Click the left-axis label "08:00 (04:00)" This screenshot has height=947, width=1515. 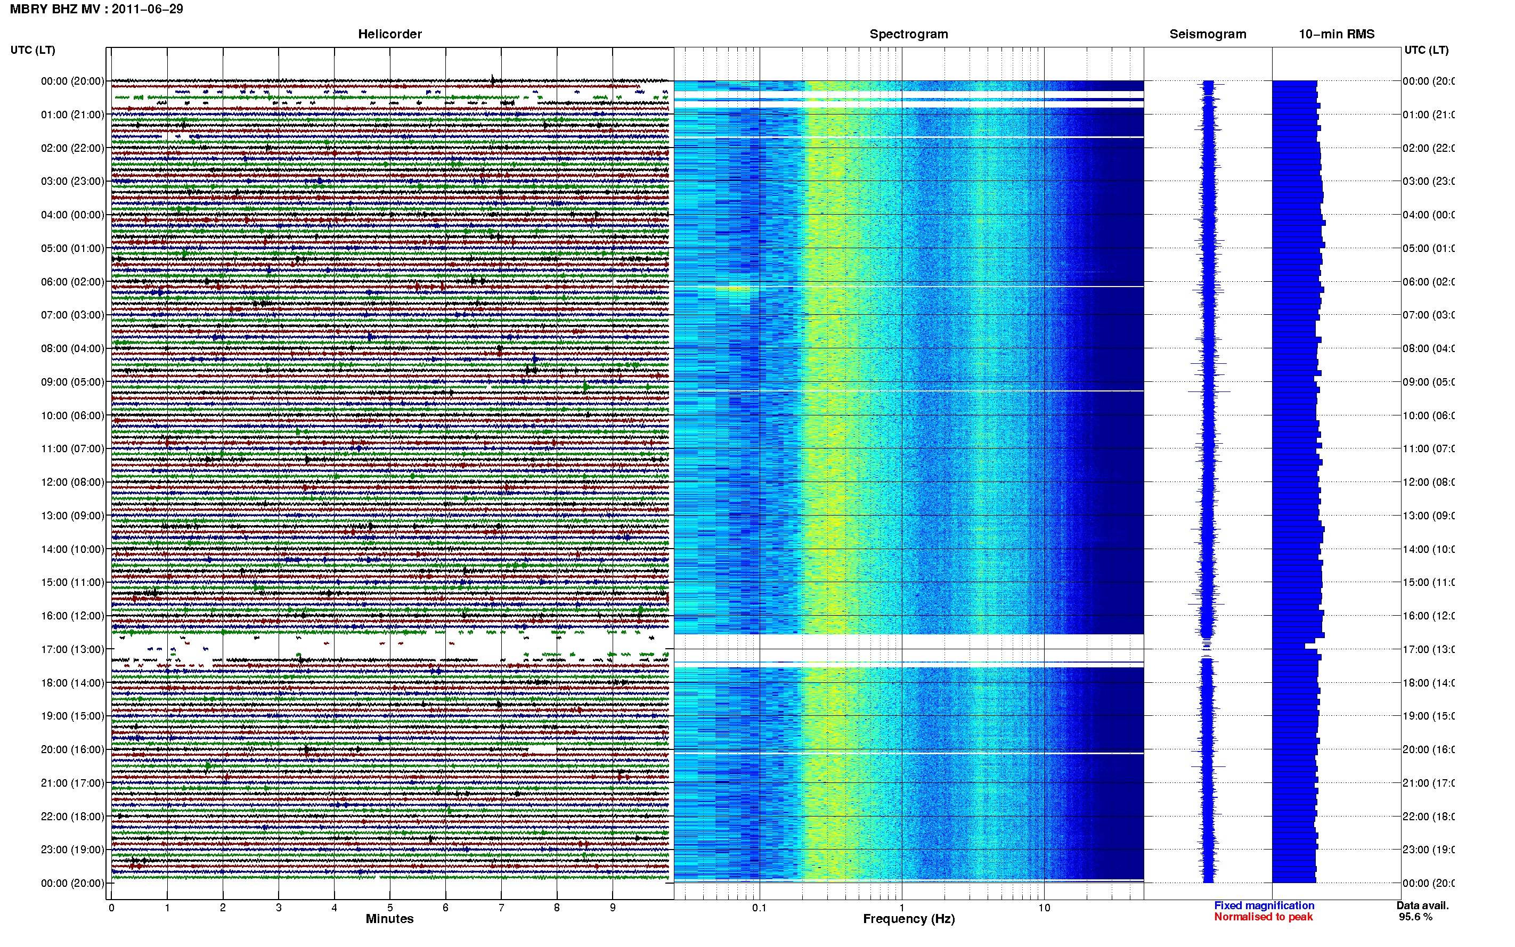(x=72, y=348)
